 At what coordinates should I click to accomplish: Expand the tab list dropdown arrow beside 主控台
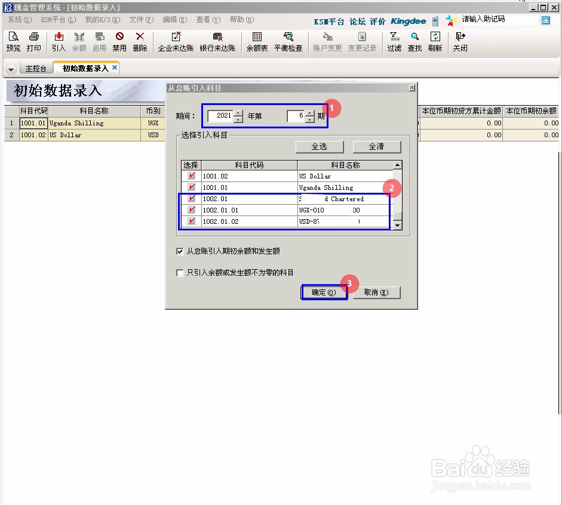(11, 69)
